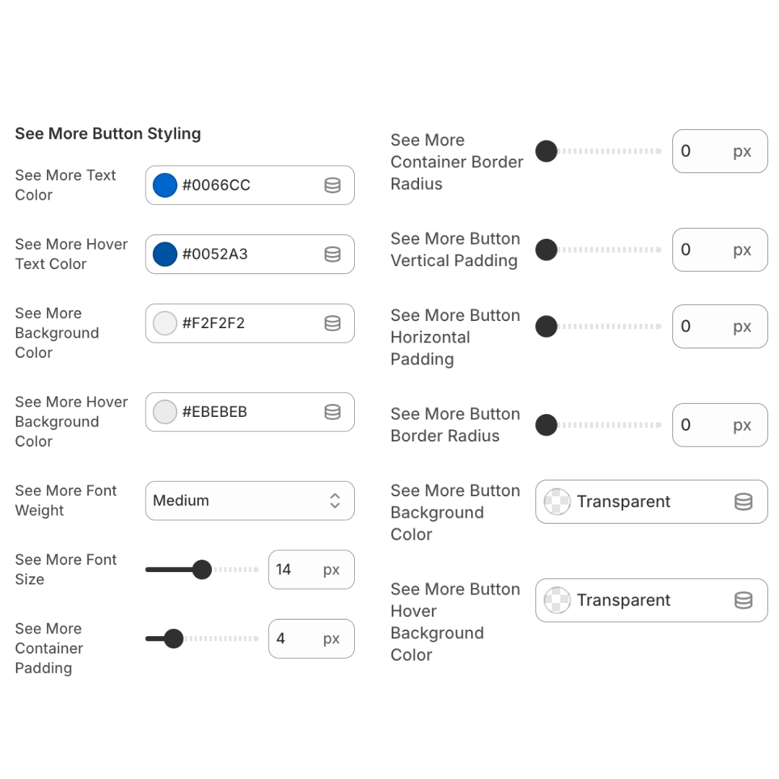The image size is (779, 779).
Task: Click the Button Horizontal Padding px input field
Action: click(720, 327)
